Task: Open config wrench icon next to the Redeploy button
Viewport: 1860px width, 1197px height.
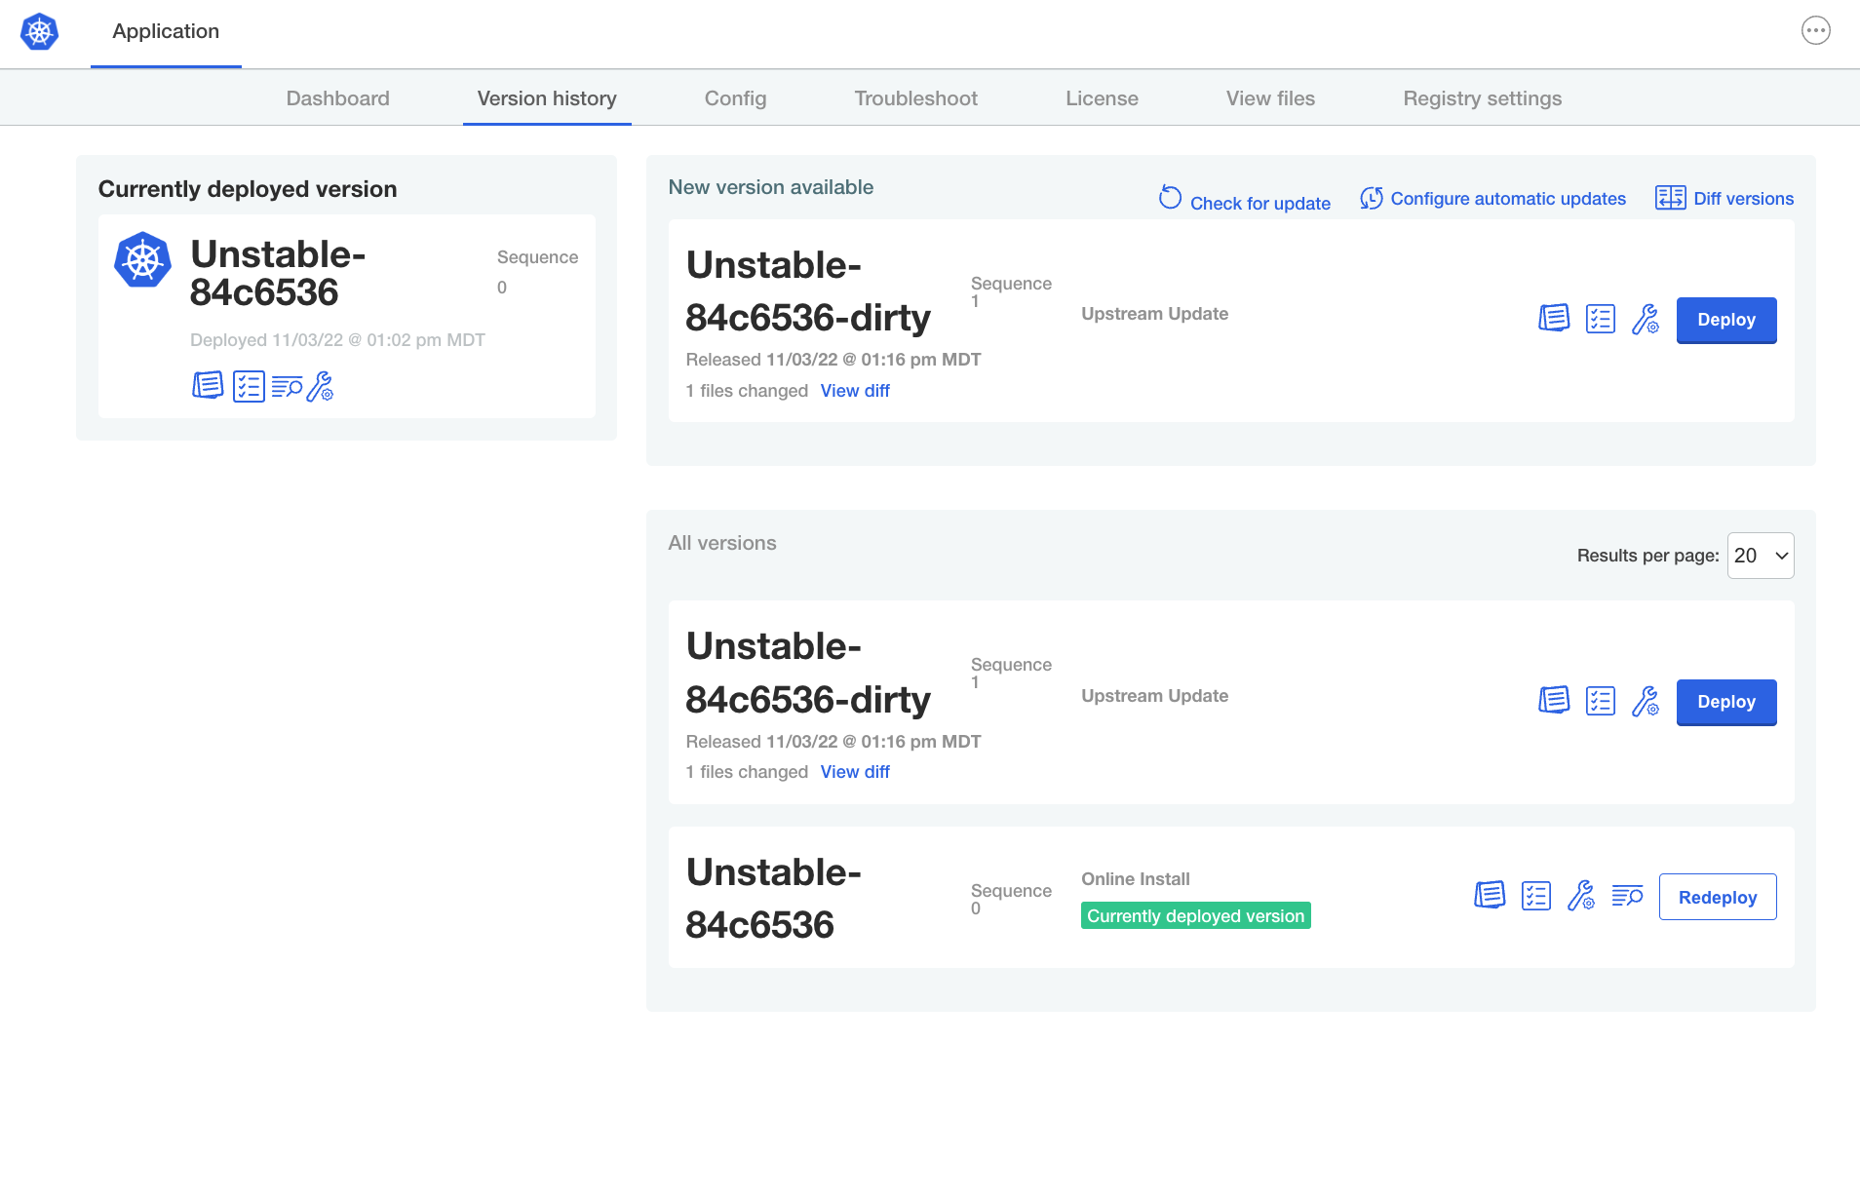Action: [1581, 896]
